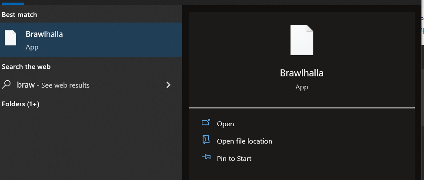424x180 pixels.
Task: Choose Open file location
Action: point(244,141)
